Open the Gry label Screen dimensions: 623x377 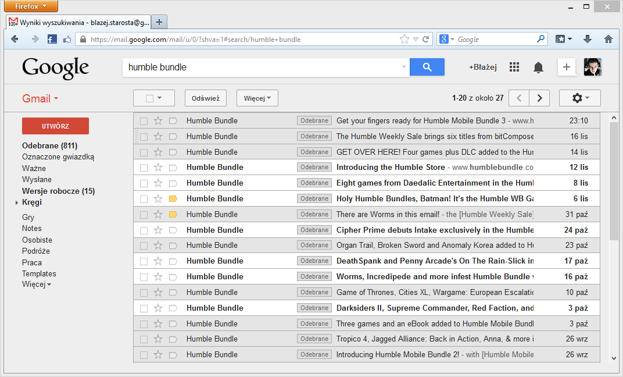coord(28,217)
